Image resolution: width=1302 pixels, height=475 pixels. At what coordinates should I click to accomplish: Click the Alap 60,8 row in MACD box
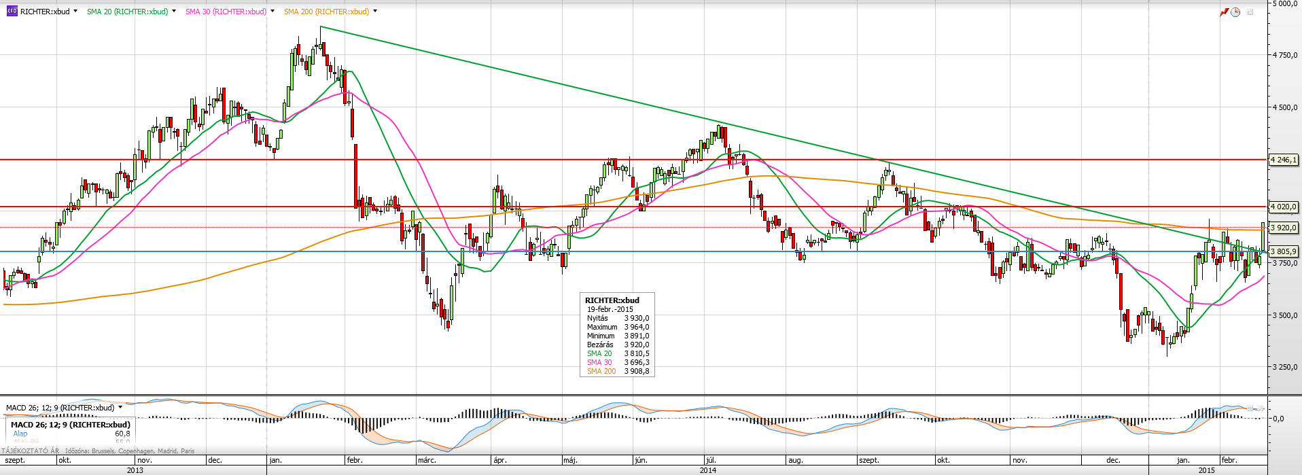71,434
